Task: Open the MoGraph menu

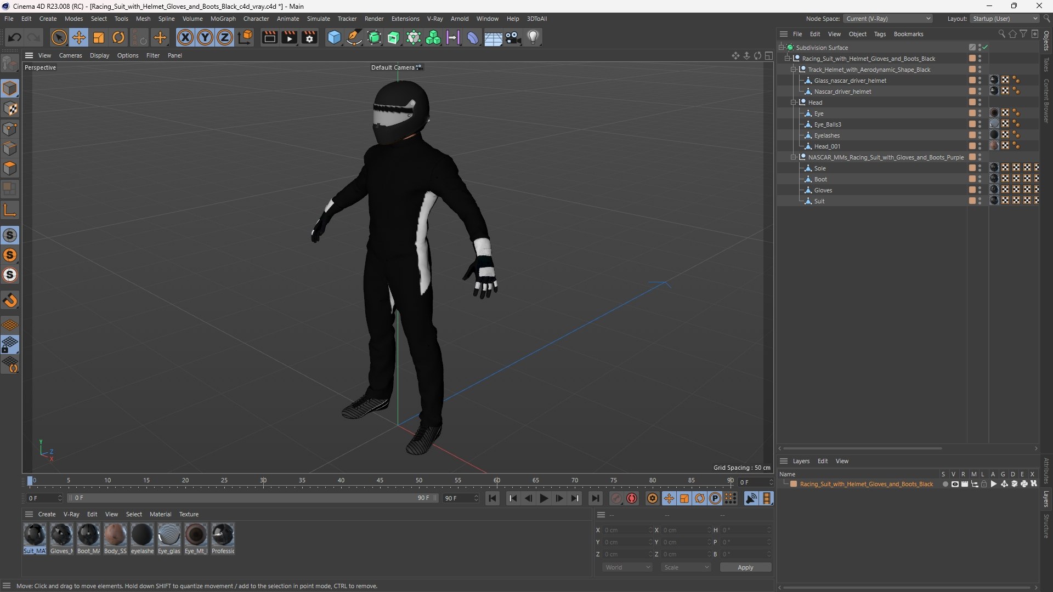Action: pyautogui.click(x=223, y=19)
